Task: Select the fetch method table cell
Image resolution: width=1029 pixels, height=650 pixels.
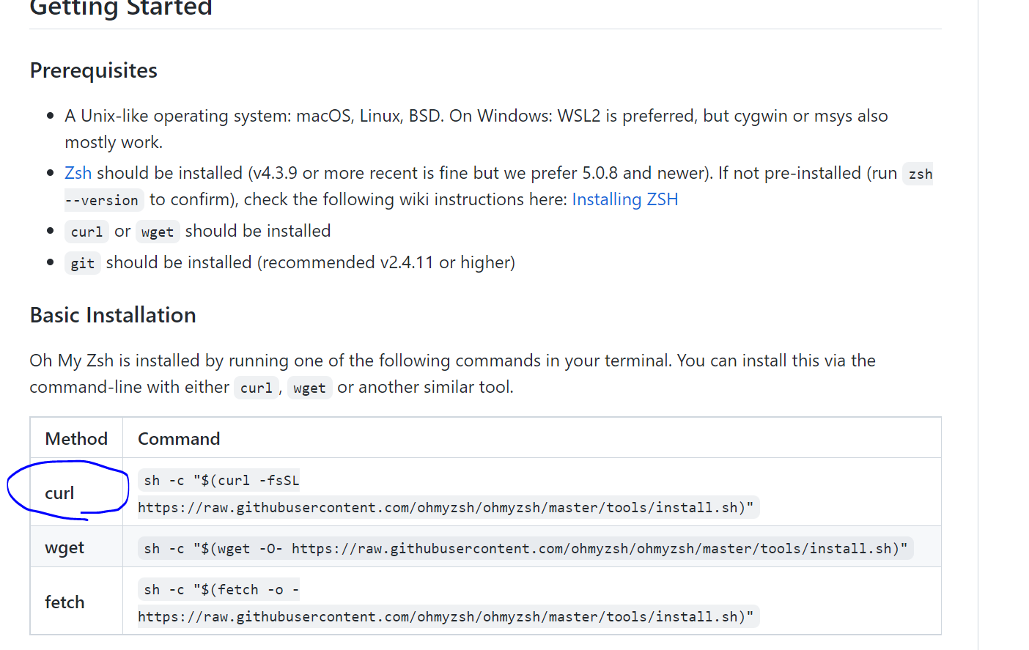Action: point(76,601)
